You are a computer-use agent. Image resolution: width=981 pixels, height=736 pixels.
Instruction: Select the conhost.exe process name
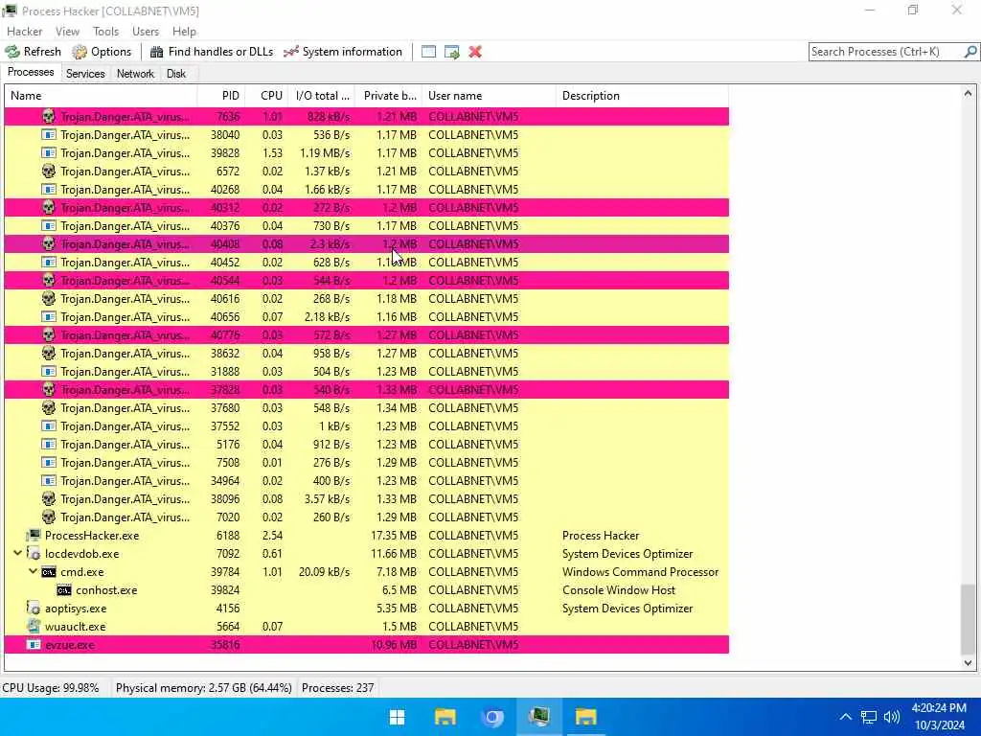pyautogui.click(x=106, y=590)
